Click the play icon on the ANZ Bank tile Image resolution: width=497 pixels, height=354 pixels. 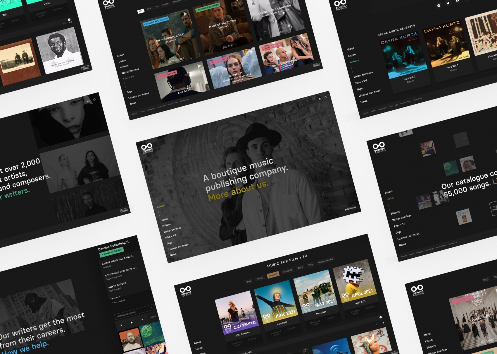(199, 66)
